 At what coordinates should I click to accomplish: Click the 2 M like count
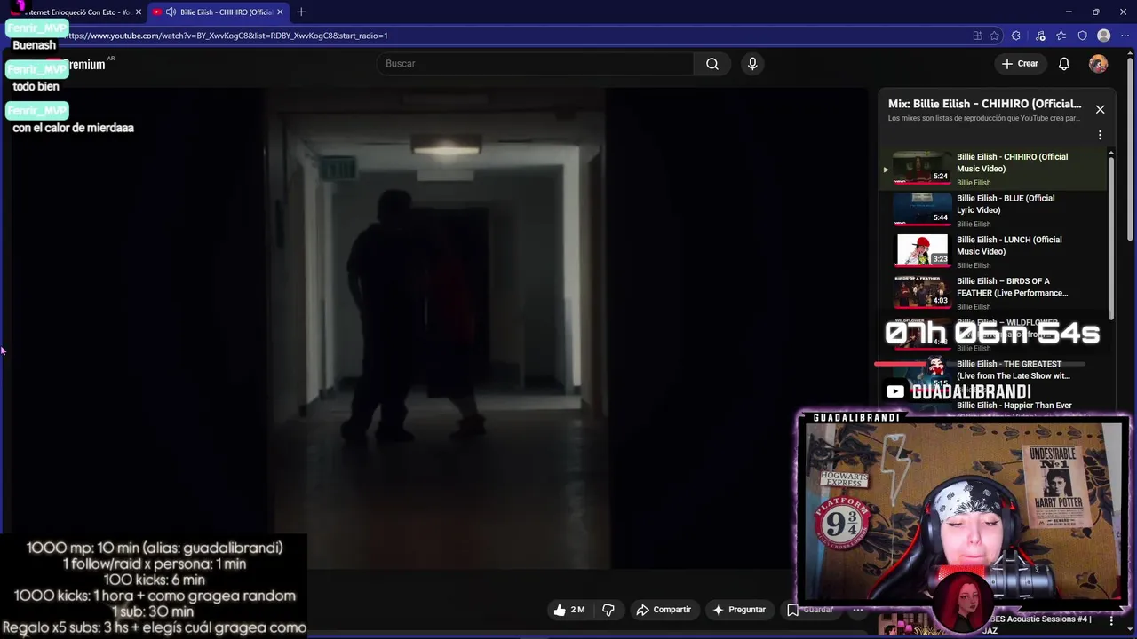click(577, 610)
